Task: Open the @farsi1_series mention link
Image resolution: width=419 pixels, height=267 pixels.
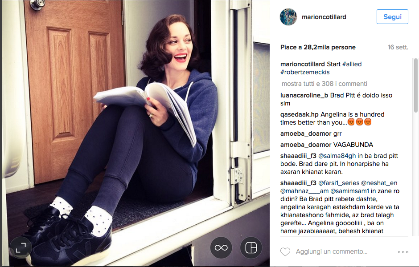Action: pyautogui.click(x=339, y=183)
